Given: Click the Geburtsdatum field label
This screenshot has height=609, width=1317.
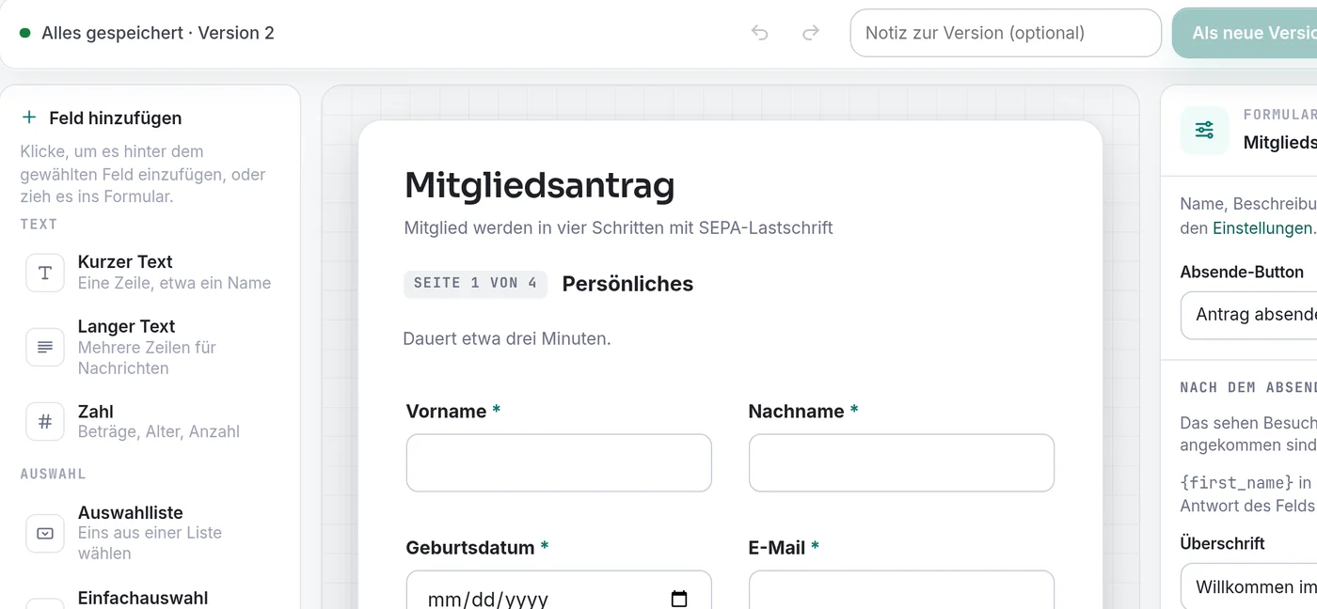Looking at the screenshot, I should coord(470,547).
